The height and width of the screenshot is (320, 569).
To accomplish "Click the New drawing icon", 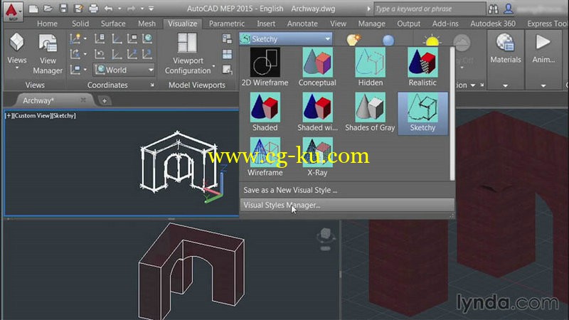I will 33,9.
